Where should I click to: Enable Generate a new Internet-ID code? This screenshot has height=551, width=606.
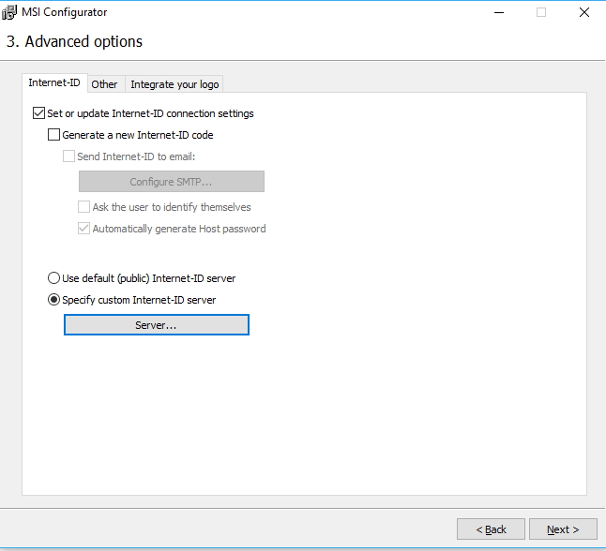coord(53,135)
